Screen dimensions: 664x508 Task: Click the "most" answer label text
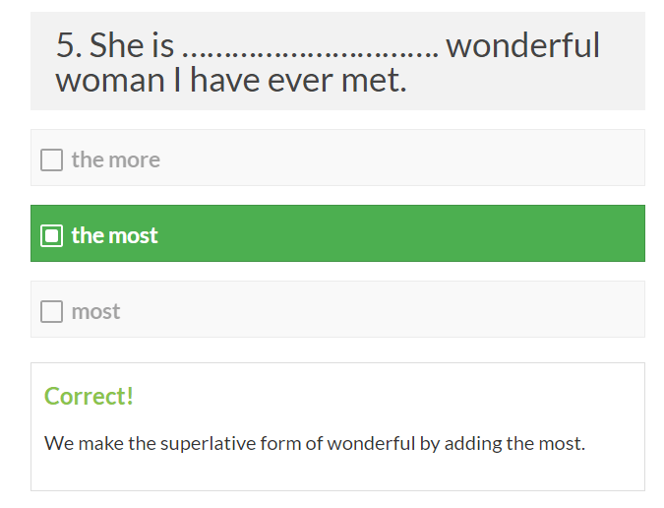click(x=95, y=311)
